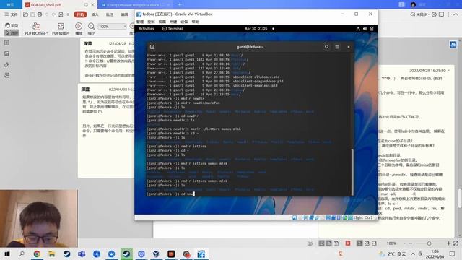Open the weather widget 2°C 多云

tap(393, 253)
